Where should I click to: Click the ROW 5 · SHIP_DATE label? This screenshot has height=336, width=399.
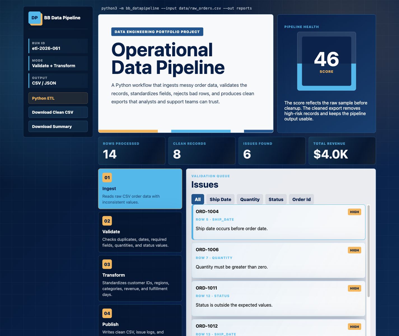pyautogui.click(x=215, y=220)
